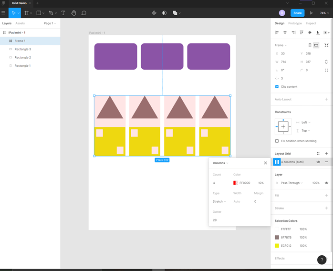Click the Share button

tap(297, 13)
